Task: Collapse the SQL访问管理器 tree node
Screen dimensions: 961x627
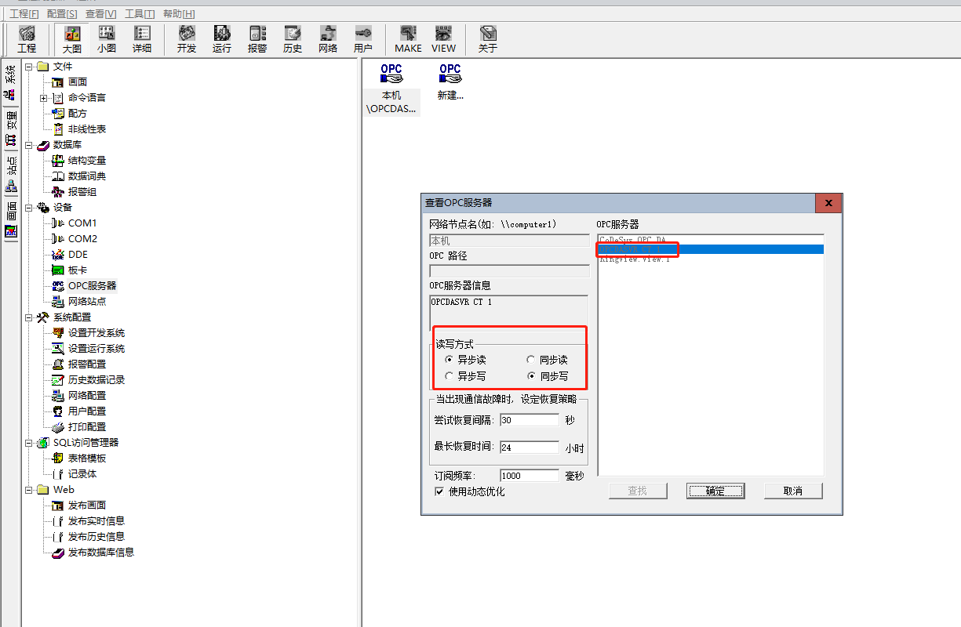Action: [x=29, y=442]
